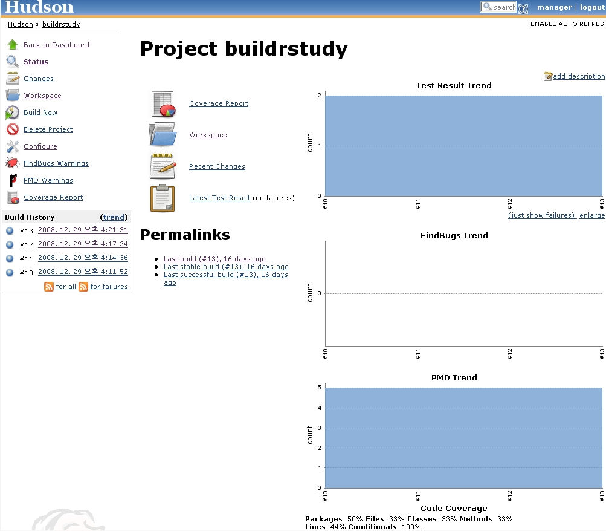Click the FindBugs Trend chart
This screenshot has width=606, height=531.
point(456,296)
